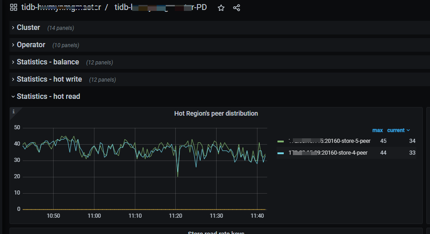Sort legend by max column

(377, 131)
